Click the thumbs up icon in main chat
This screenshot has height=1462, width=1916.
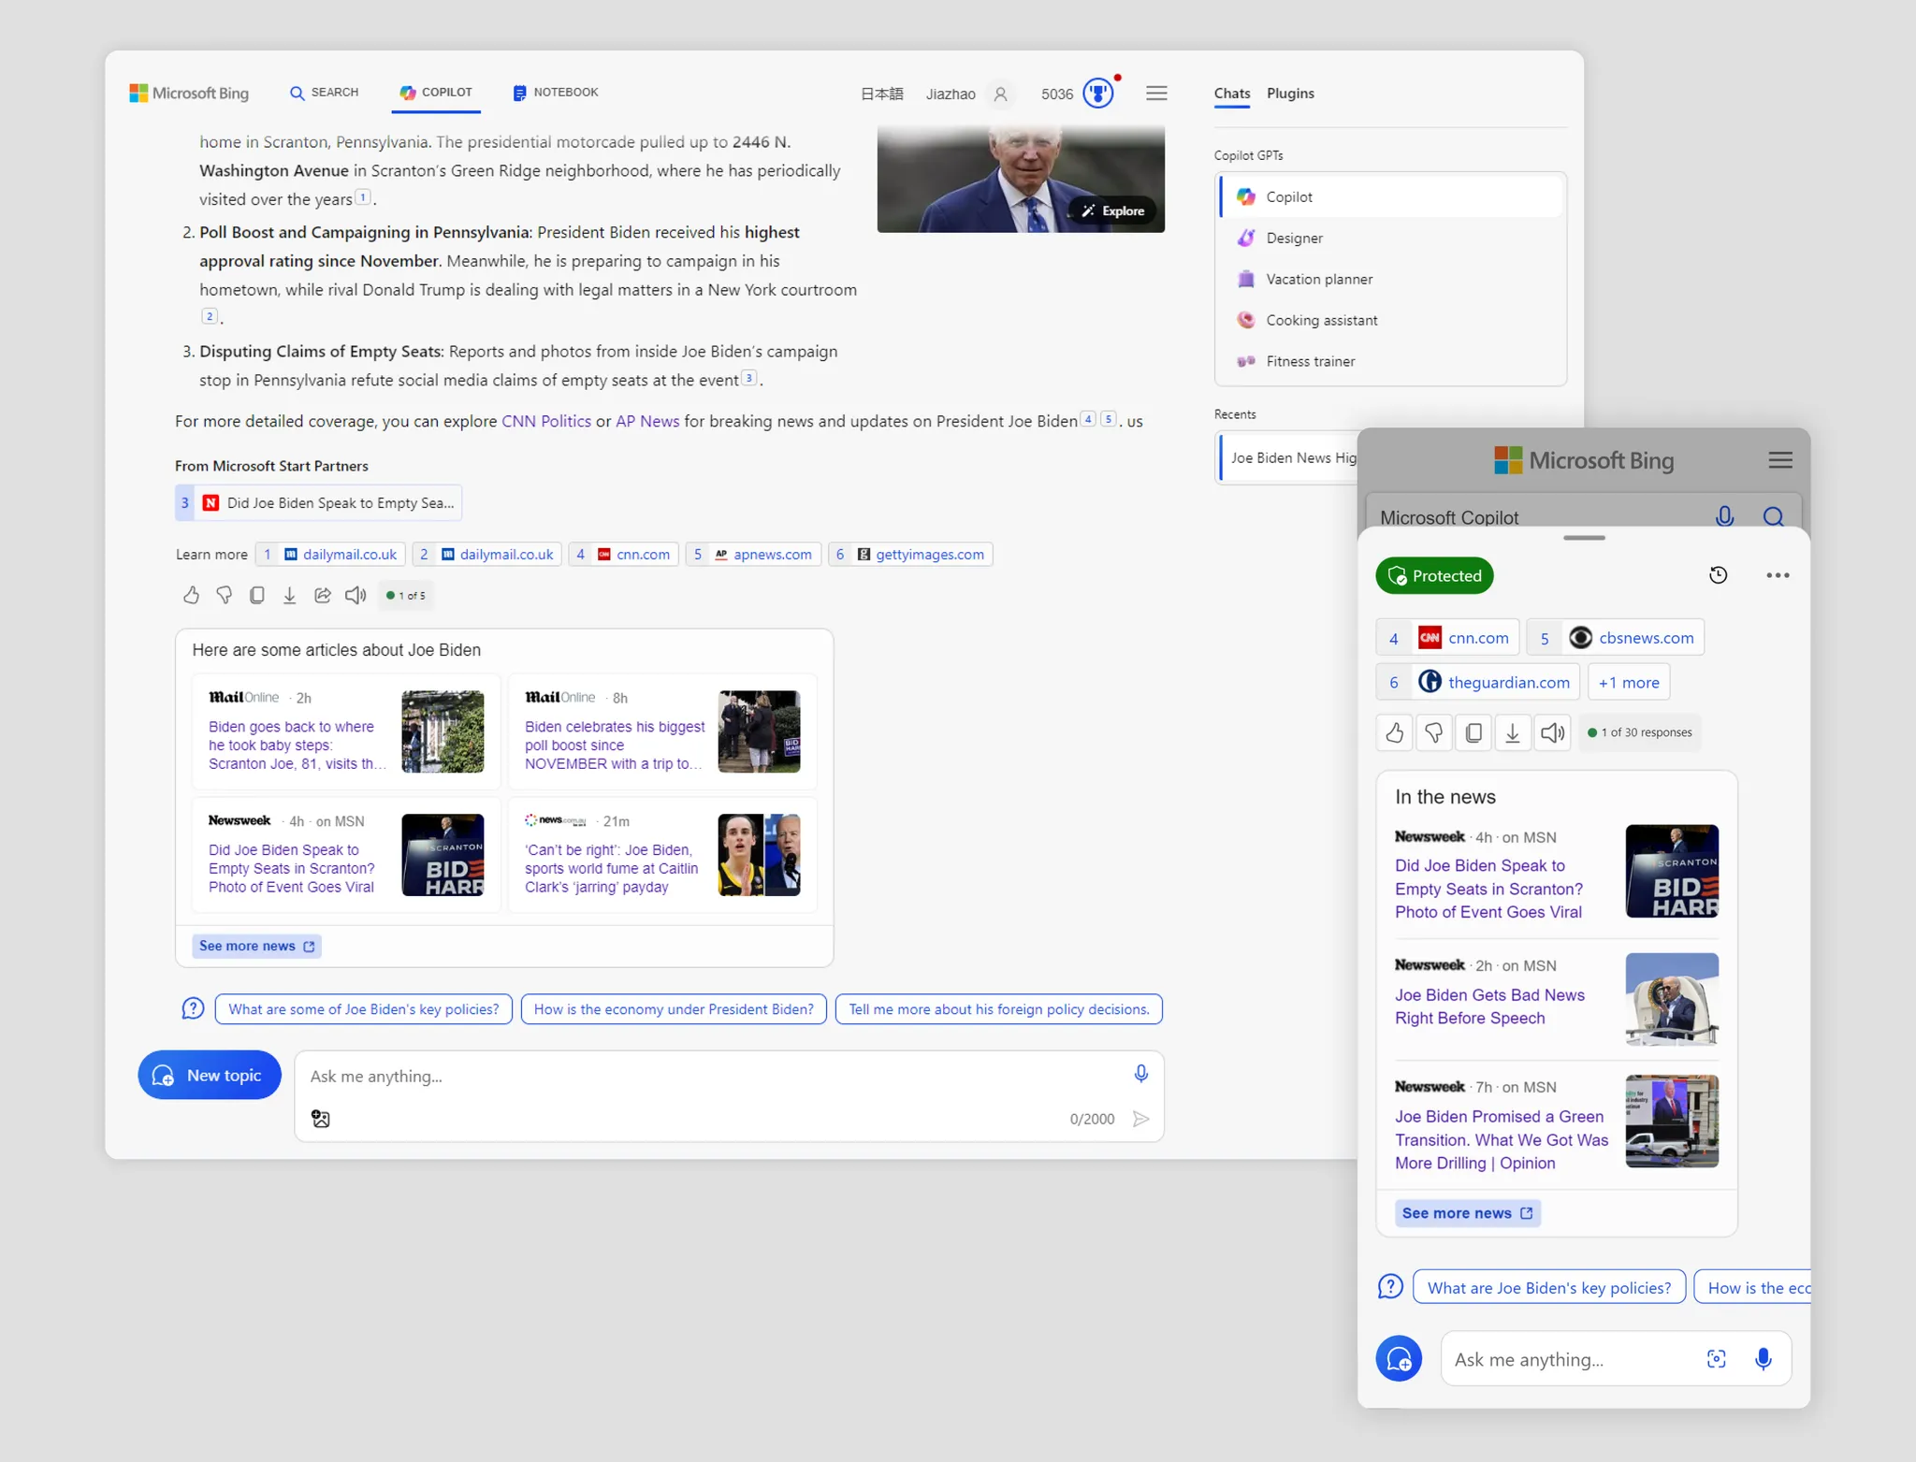[191, 595]
